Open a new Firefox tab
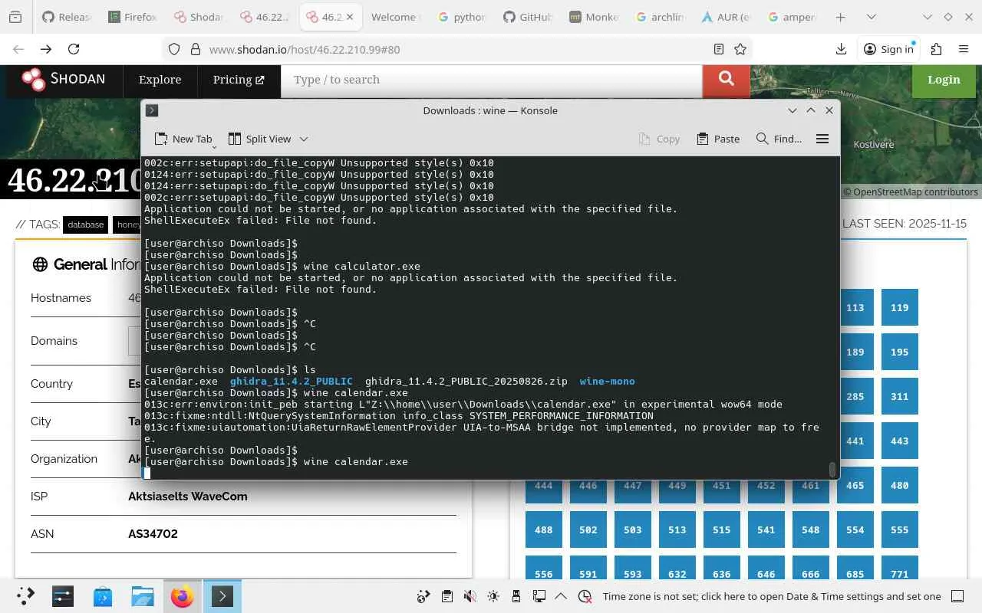Viewport: 982px width, 613px height. [x=840, y=17]
